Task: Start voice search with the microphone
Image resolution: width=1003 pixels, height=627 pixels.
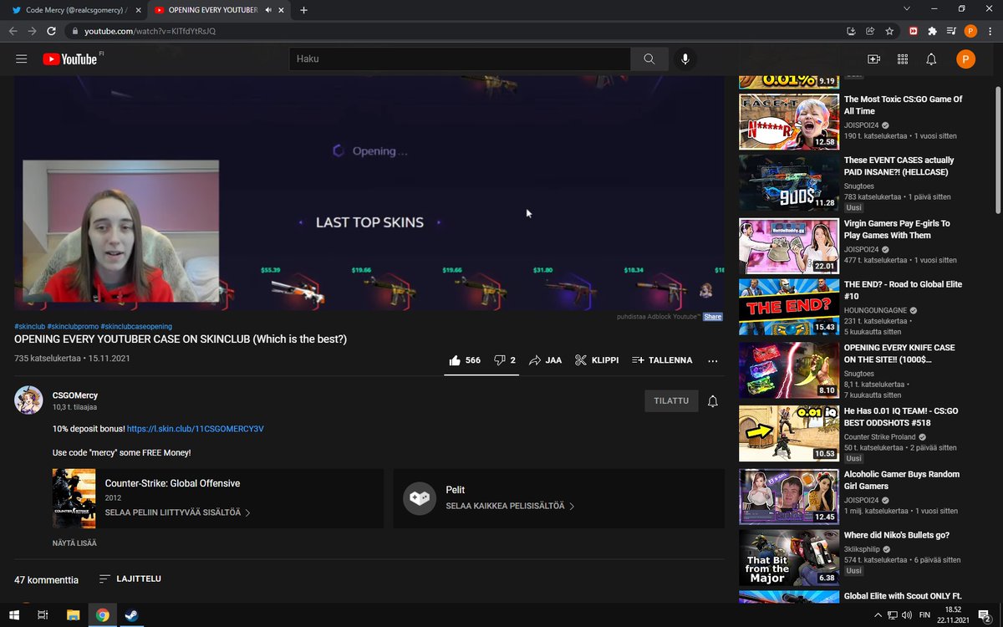Action: (685, 59)
